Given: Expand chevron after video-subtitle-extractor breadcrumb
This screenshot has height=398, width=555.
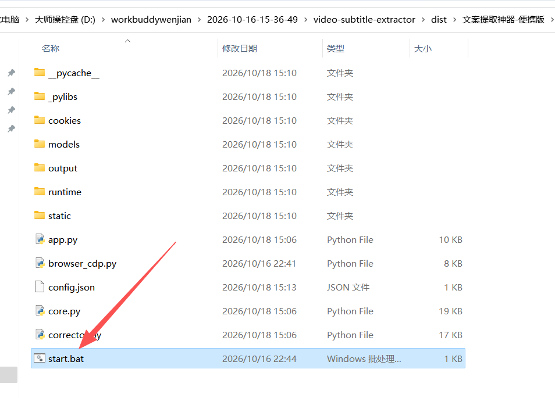Looking at the screenshot, I should 423,20.
